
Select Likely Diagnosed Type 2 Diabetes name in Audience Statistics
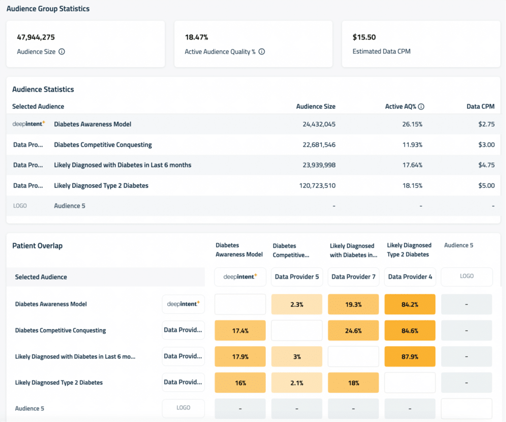101,185
